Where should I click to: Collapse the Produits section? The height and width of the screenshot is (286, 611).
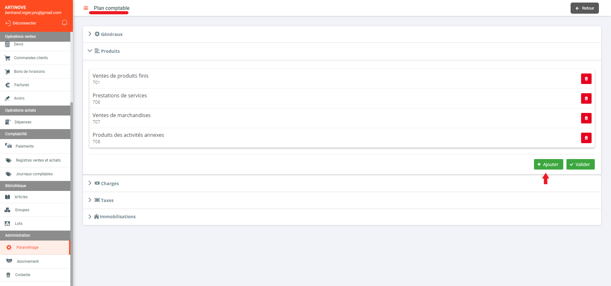coord(90,51)
